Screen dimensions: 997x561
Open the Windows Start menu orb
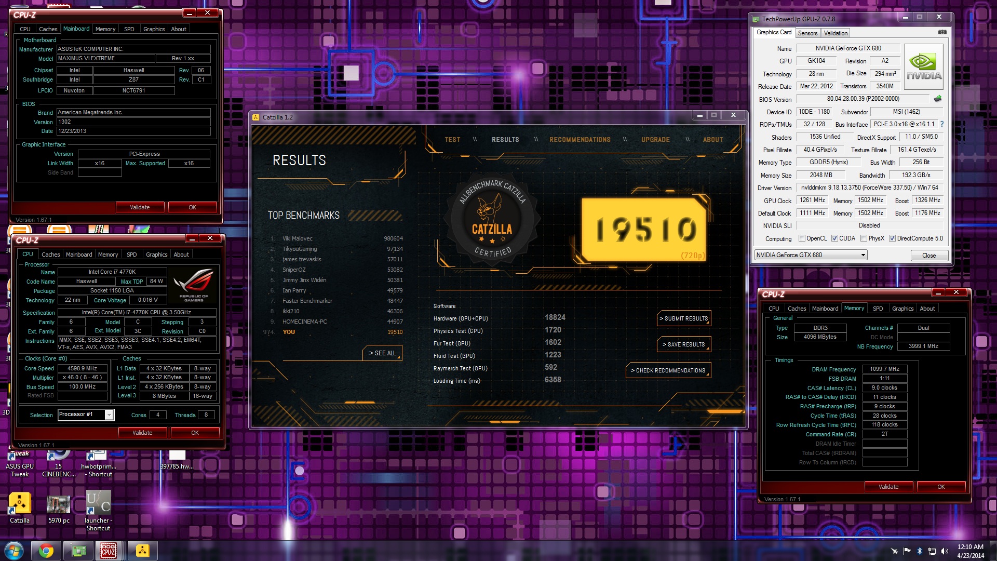[14, 551]
